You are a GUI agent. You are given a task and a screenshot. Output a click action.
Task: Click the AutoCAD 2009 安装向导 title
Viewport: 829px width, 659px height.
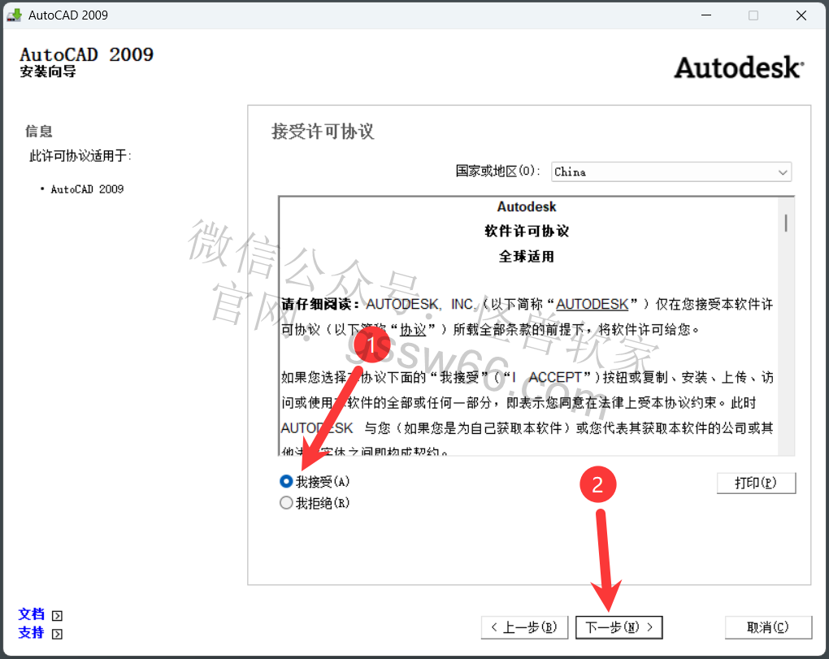[x=86, y=62]
